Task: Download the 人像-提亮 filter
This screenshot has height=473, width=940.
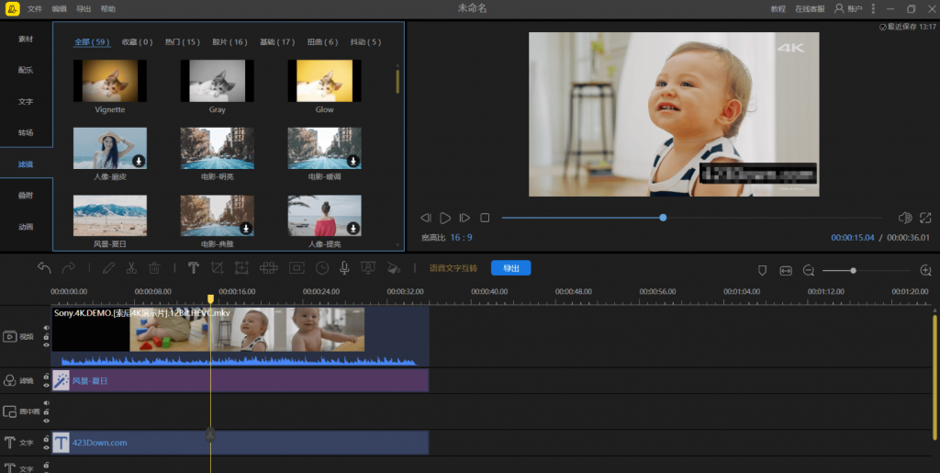Action: click(353, 229)
